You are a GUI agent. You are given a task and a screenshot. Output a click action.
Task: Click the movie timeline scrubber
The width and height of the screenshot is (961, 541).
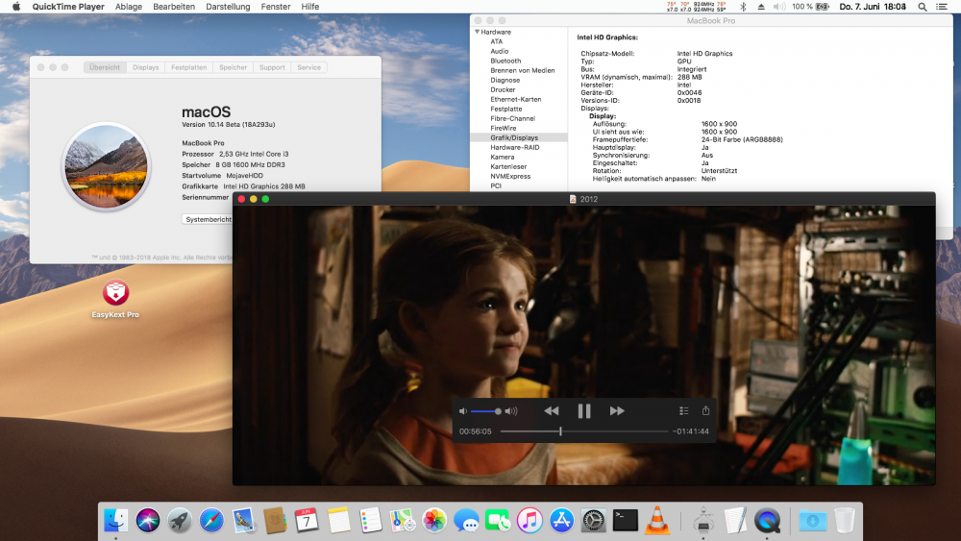pyautogui.click(x=584, y=431)
